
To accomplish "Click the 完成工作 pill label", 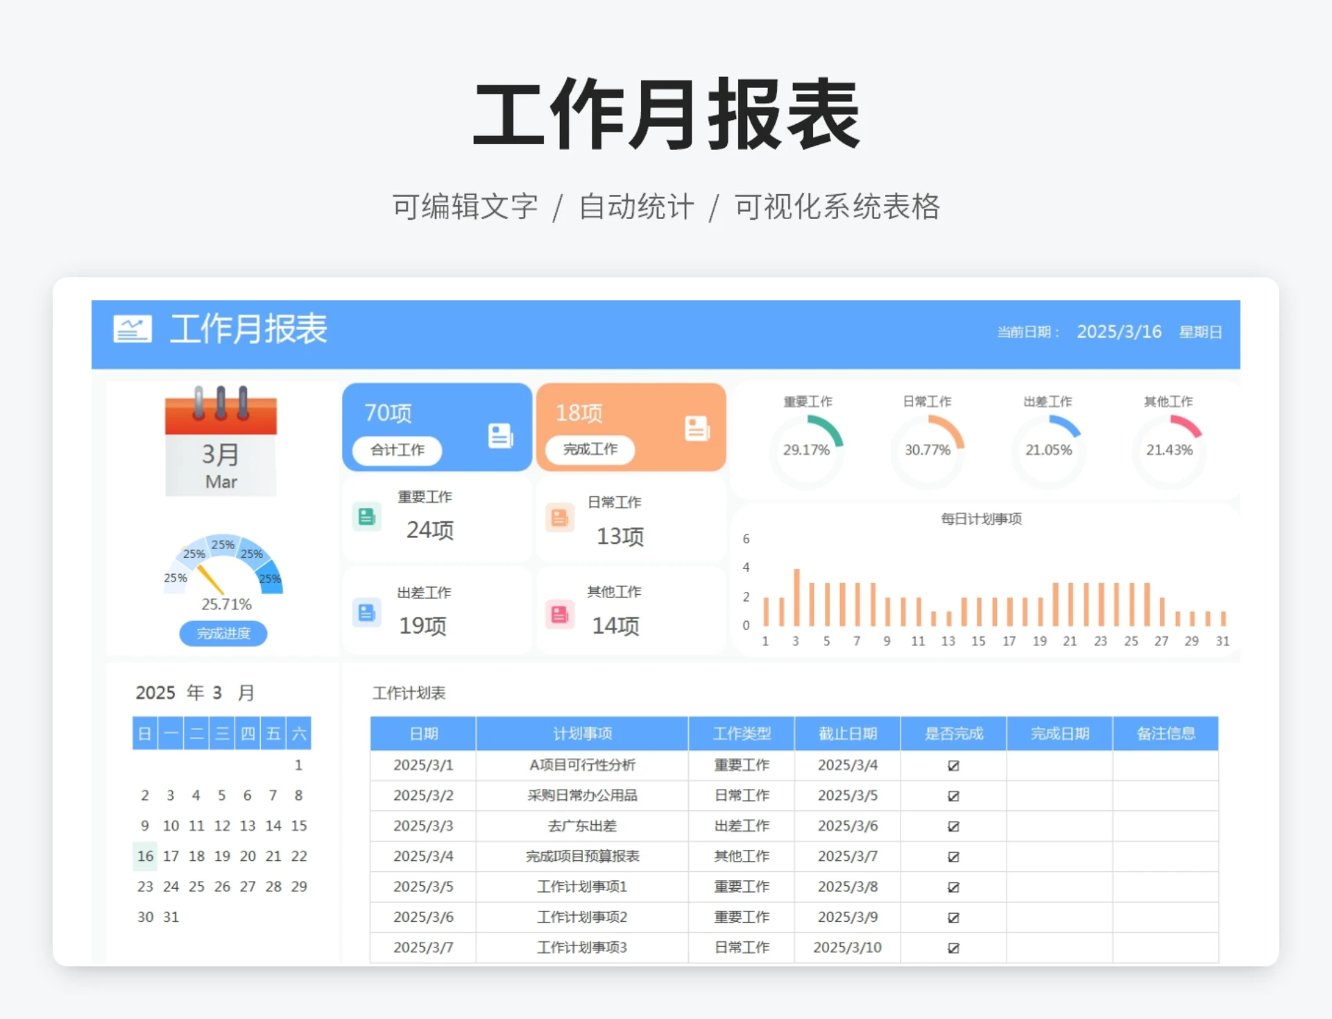I will (590, 449).
